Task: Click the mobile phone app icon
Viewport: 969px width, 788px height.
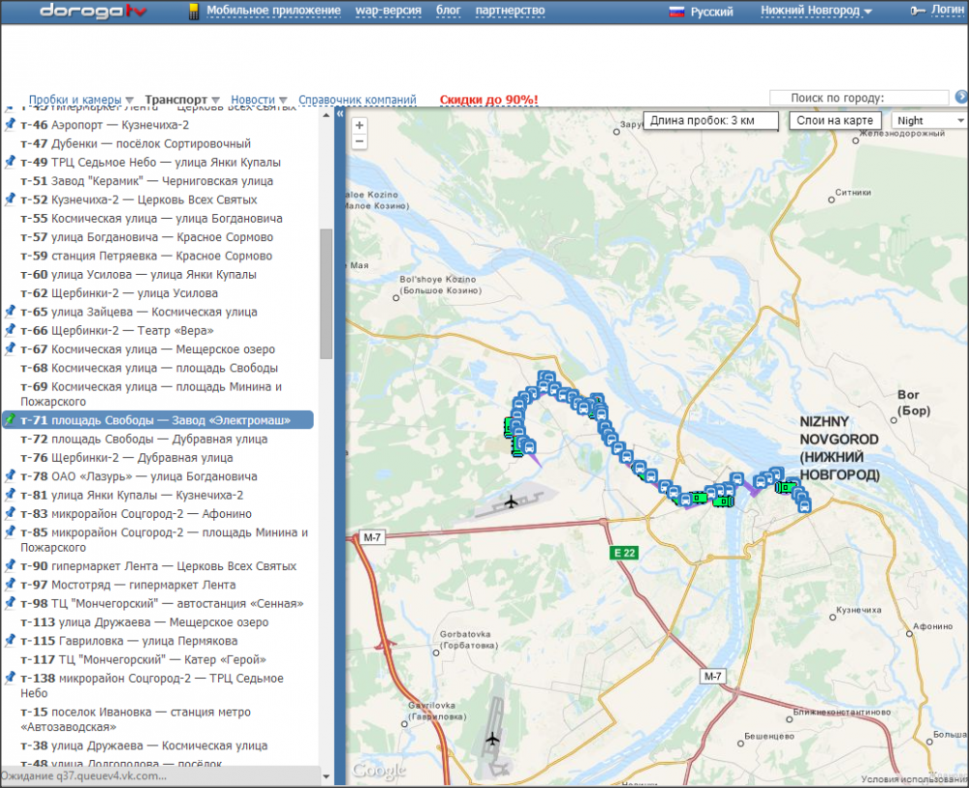Action: (193, 12)
